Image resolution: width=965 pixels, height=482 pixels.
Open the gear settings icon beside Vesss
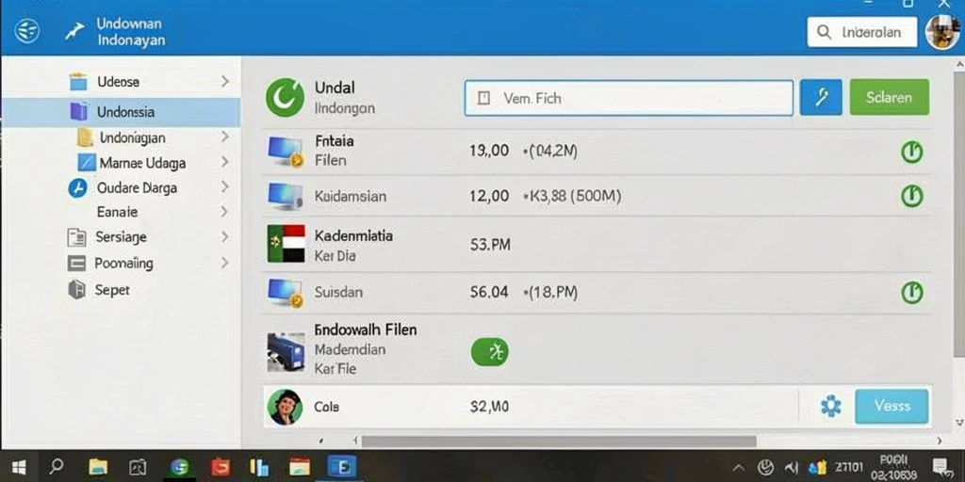point(831,406)
